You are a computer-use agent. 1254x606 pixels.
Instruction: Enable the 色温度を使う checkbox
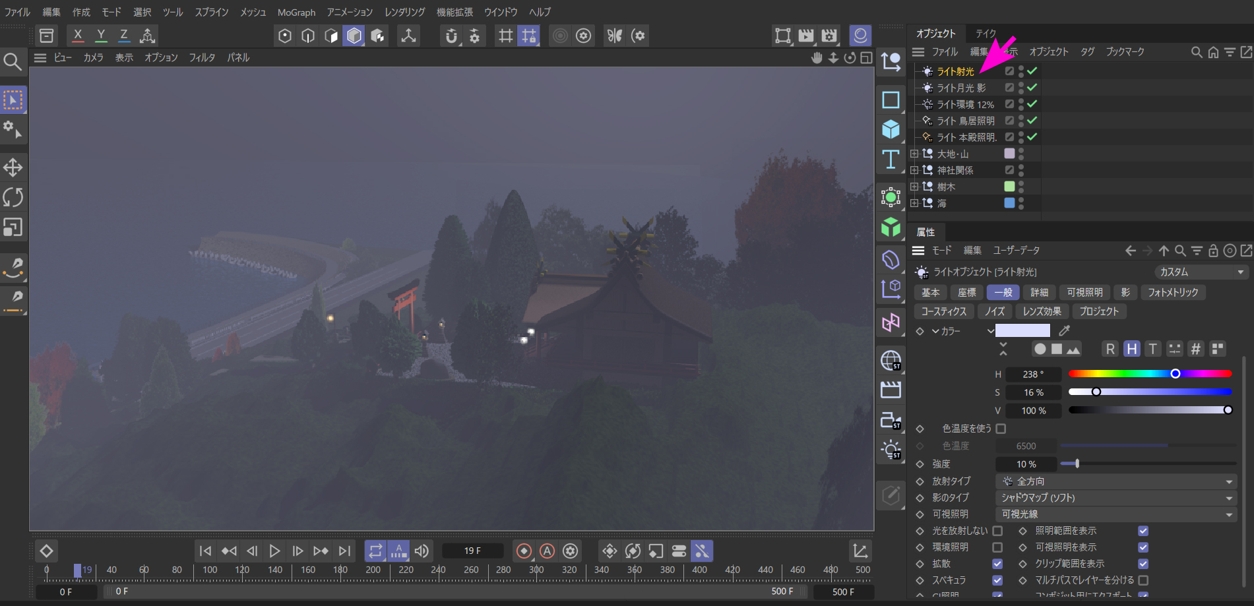coord(1001,429)
